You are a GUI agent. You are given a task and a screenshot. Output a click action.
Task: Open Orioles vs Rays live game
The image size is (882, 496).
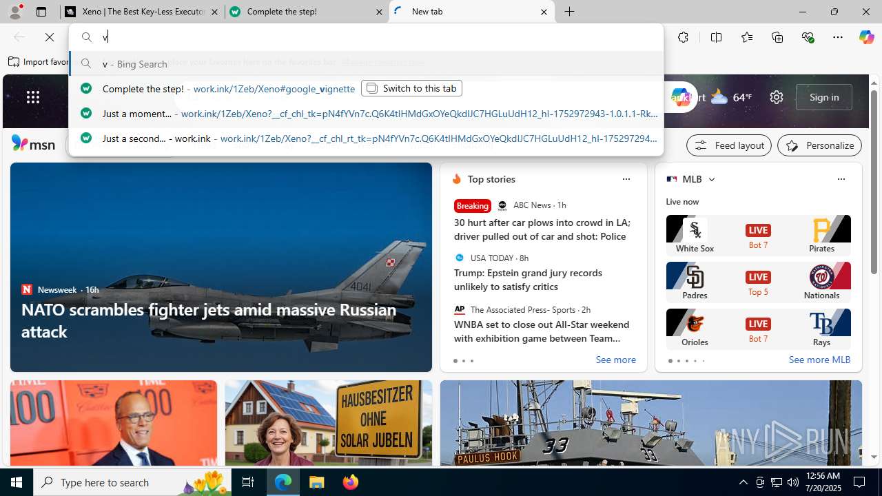[x=758, y=328]
